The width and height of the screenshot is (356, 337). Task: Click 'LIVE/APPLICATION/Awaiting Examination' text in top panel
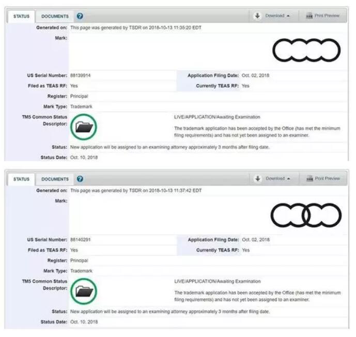[218, 117]
